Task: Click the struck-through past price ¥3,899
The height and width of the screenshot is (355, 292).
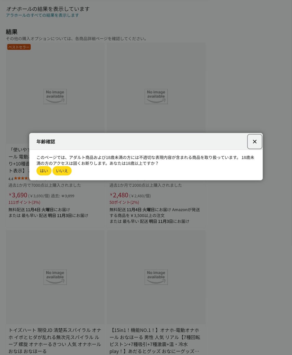Action: click(x=68, y=196)
